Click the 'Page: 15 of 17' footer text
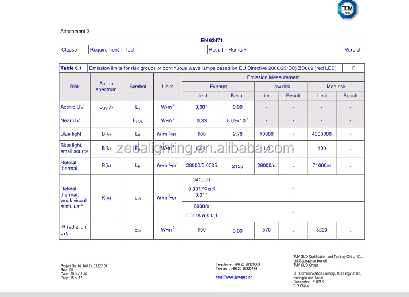This screenshot has height=297, width=409. (71, 278)
